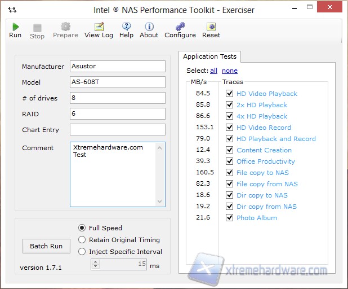Open Help from the toolbar

tap(126, 27)
